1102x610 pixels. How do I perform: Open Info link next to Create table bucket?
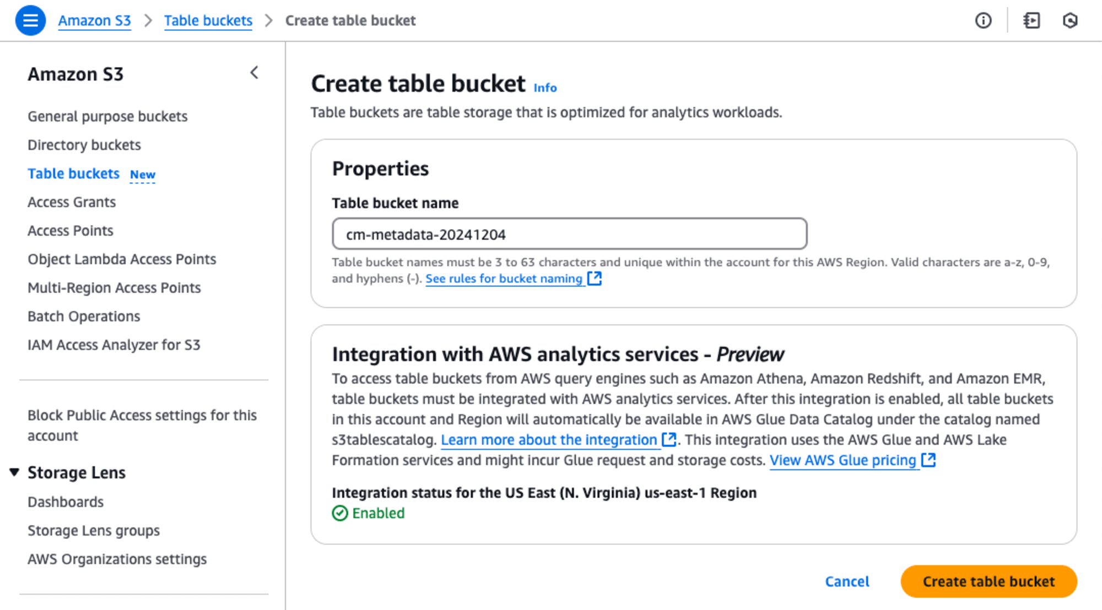[545, 88]
